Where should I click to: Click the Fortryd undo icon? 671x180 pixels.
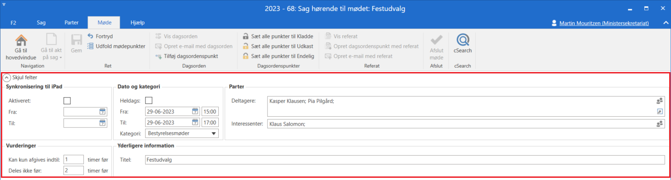point(91,36)
